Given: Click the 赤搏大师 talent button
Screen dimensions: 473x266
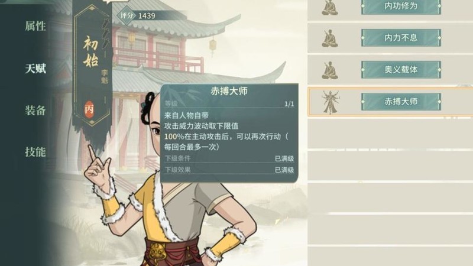Looking at the screenshot, I should [401, 102].
